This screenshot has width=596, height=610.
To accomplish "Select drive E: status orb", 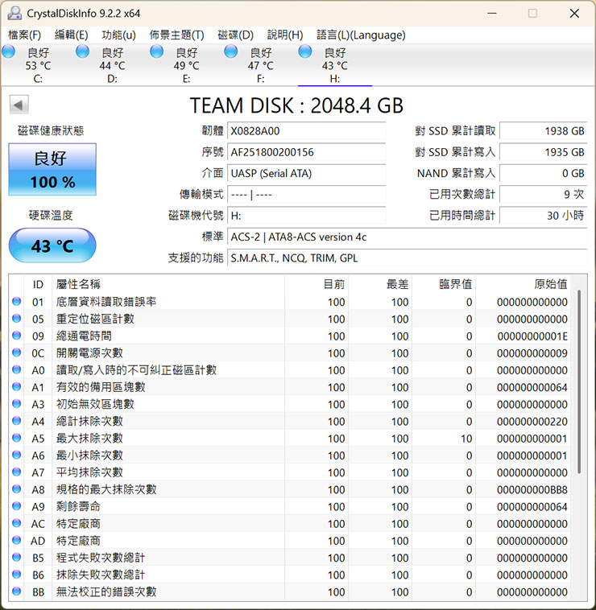I will coord(157,52).
